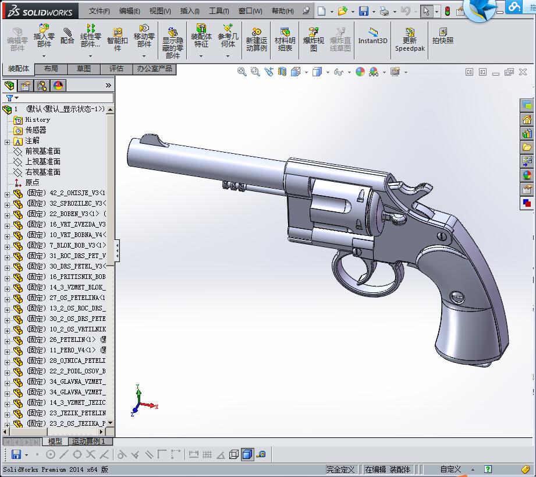Click Open file folder icon
The image size is (536, 477).
click(x=342, y=11)
